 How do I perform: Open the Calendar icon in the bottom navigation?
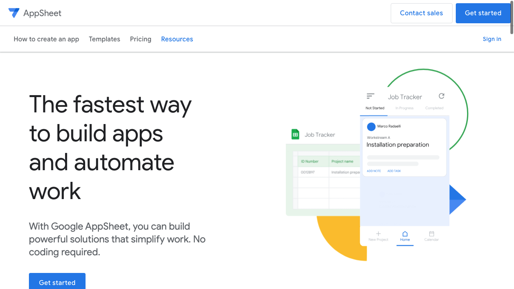pos(432,234)
